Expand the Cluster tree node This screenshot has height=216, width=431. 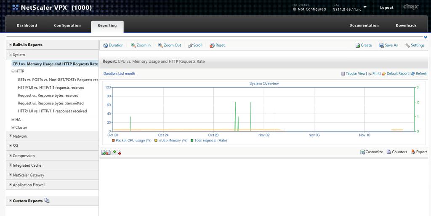point(13,127)
